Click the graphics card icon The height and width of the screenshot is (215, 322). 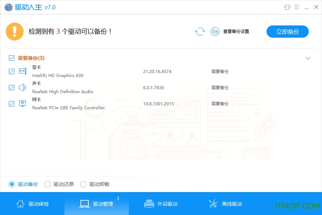(x=23, y=71)
